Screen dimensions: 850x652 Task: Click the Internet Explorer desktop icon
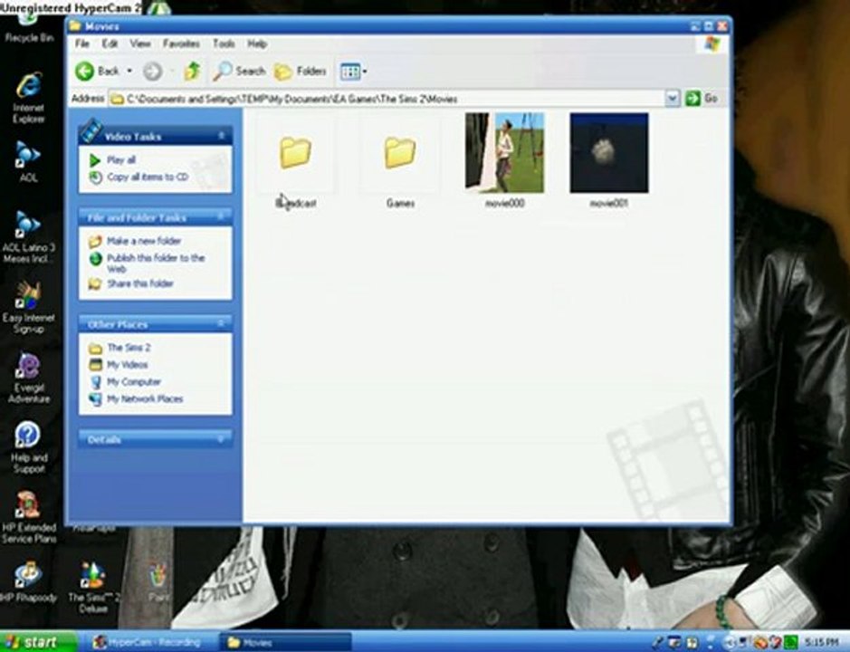29,98
